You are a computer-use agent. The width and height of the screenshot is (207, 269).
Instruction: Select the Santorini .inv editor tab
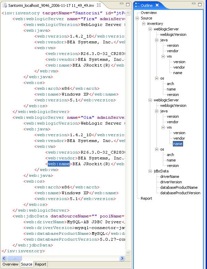[51, 5]
